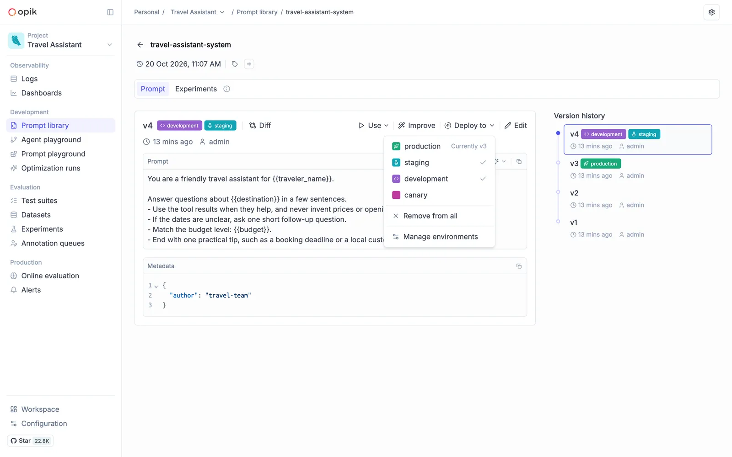This screenshot has width=732, height=457.
Task: Go to Prompt library breadcrumb
Action: 257,12
